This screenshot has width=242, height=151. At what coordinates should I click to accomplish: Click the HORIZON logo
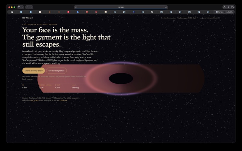28,18
